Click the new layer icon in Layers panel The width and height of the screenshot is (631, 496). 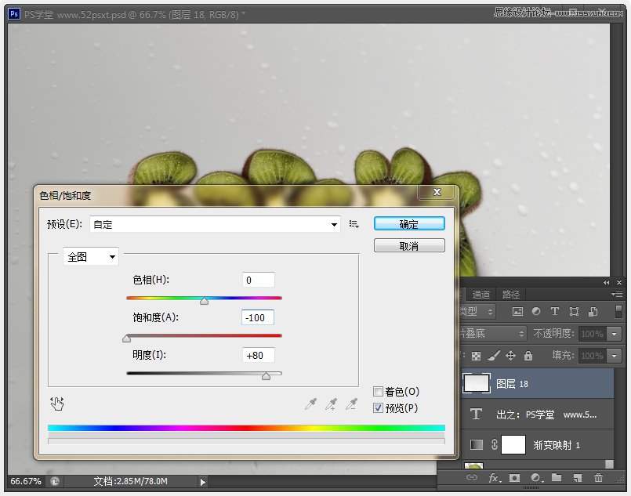576,476
